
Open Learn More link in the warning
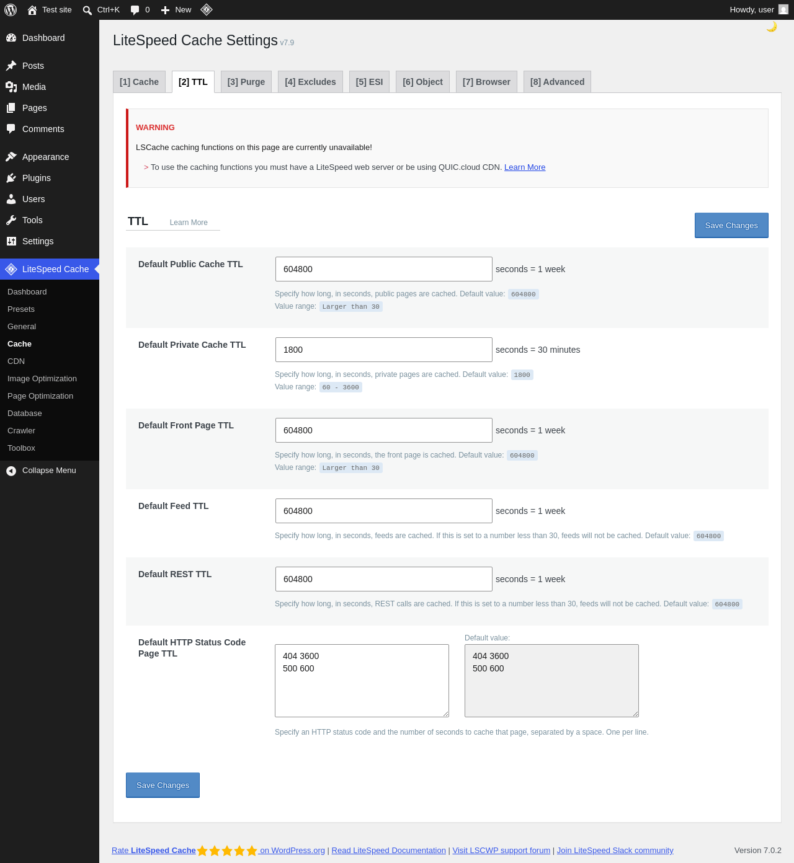point(525,167)
